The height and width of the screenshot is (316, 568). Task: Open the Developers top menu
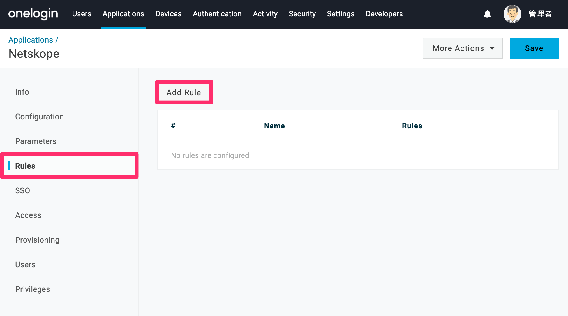click(x=384, y=14)
